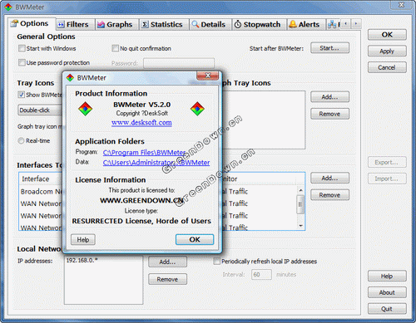
Task: Open the Double-click action dropdown
Action: (40, 110)
